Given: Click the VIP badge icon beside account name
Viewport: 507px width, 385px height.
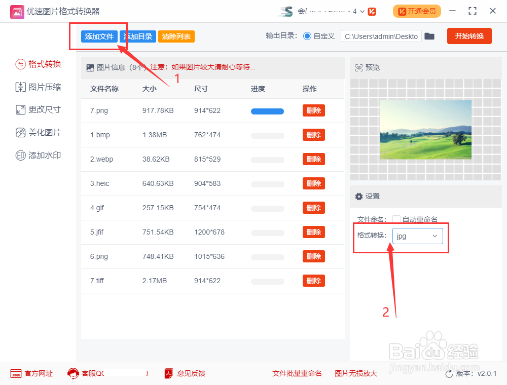Looking at the screenshot, I should tap(372, 12).
